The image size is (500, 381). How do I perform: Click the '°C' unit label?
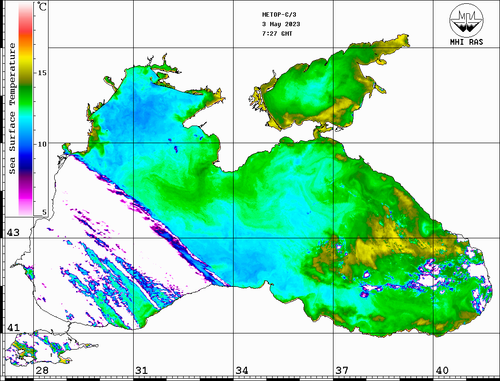(41, 6)
